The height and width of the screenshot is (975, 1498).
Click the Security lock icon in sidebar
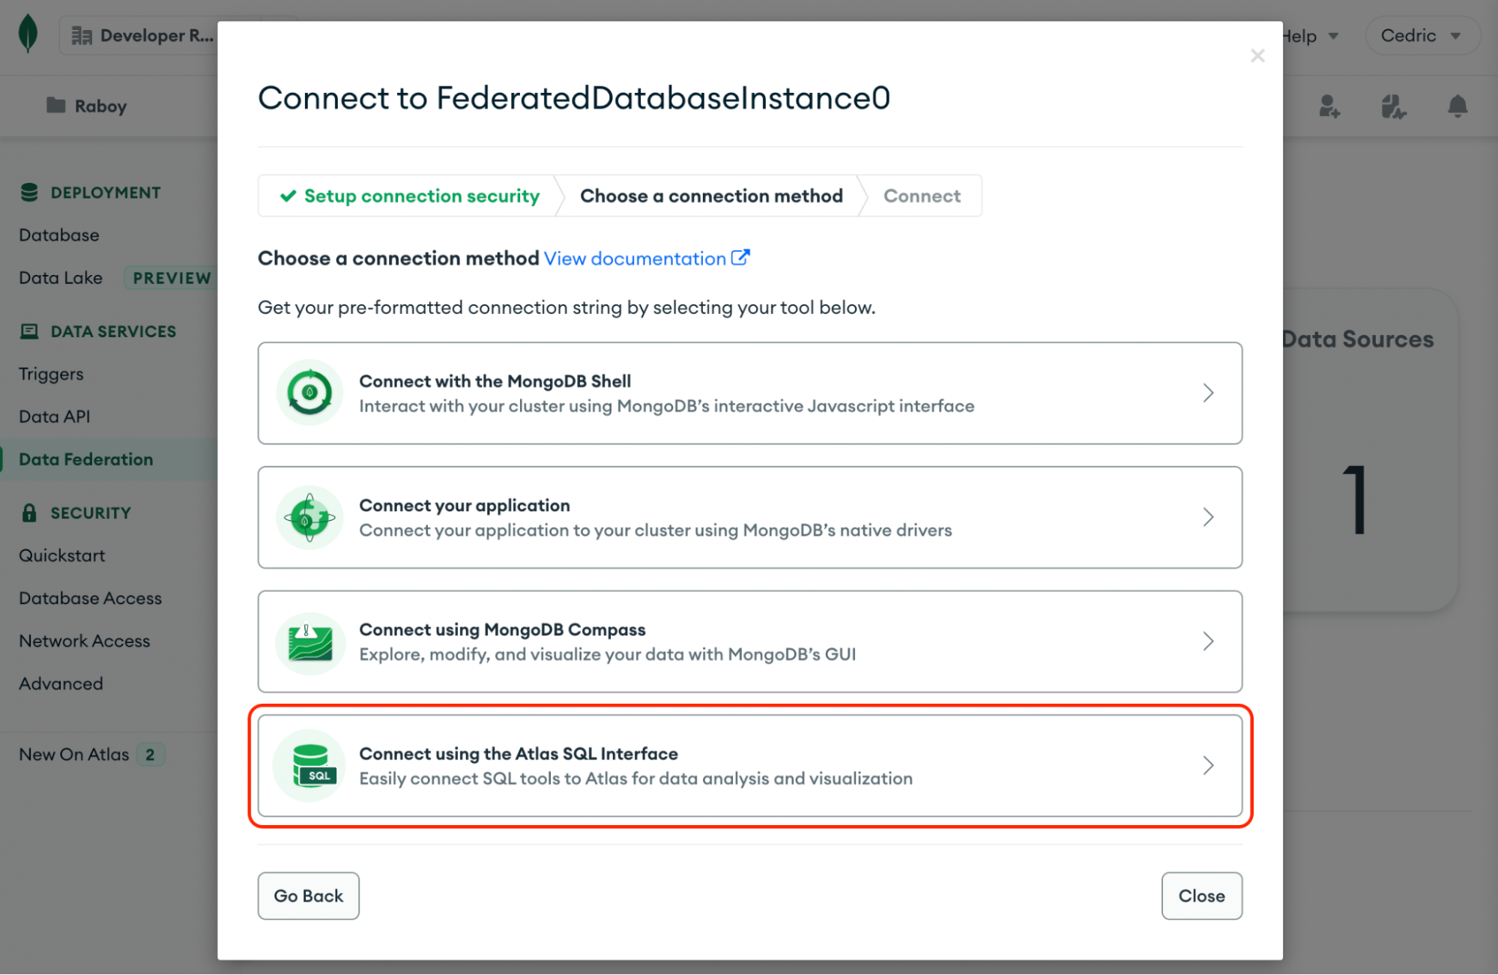point(29,513)
